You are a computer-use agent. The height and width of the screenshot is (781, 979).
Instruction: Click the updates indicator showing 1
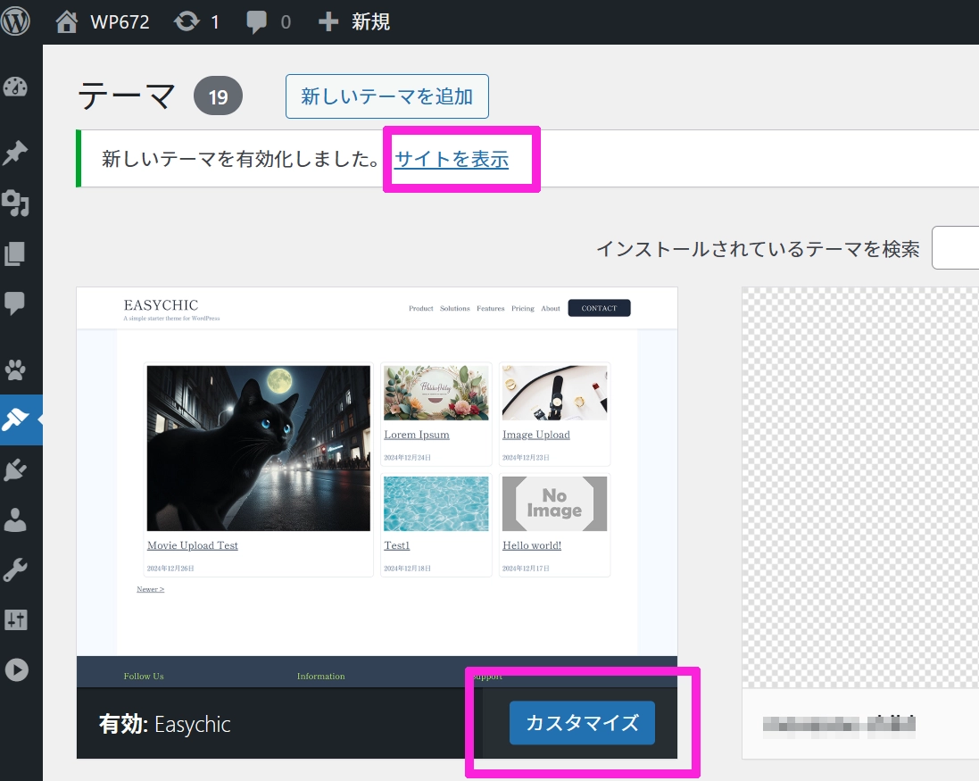click(x=197, y=21)
